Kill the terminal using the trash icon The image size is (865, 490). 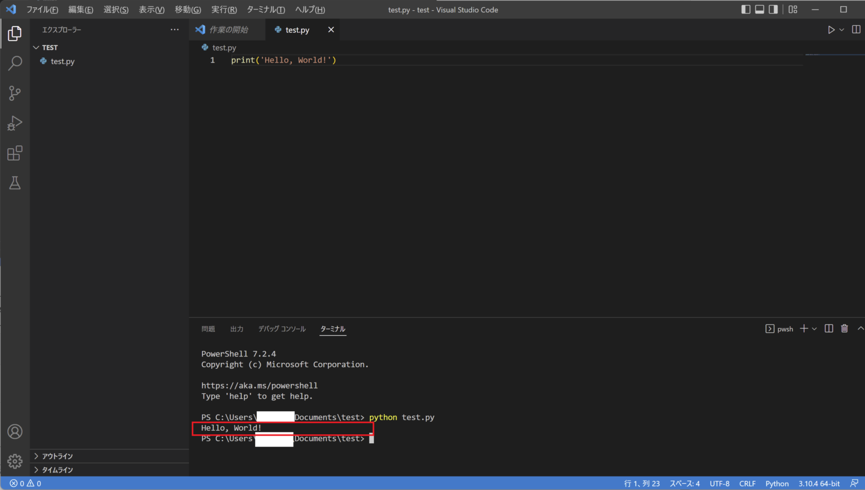coord(844,328)
